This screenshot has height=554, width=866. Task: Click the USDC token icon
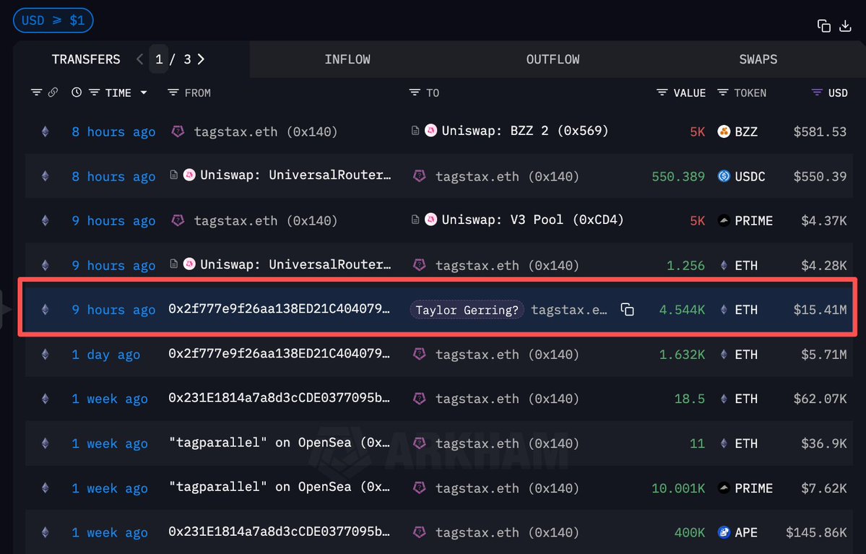pos(724,176)
